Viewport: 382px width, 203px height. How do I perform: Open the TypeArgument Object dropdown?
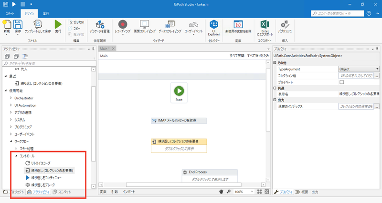coord(359,69)
